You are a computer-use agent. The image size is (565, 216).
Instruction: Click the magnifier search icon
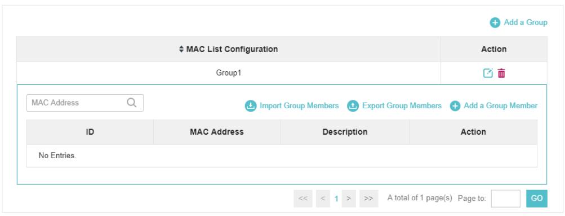131,103
